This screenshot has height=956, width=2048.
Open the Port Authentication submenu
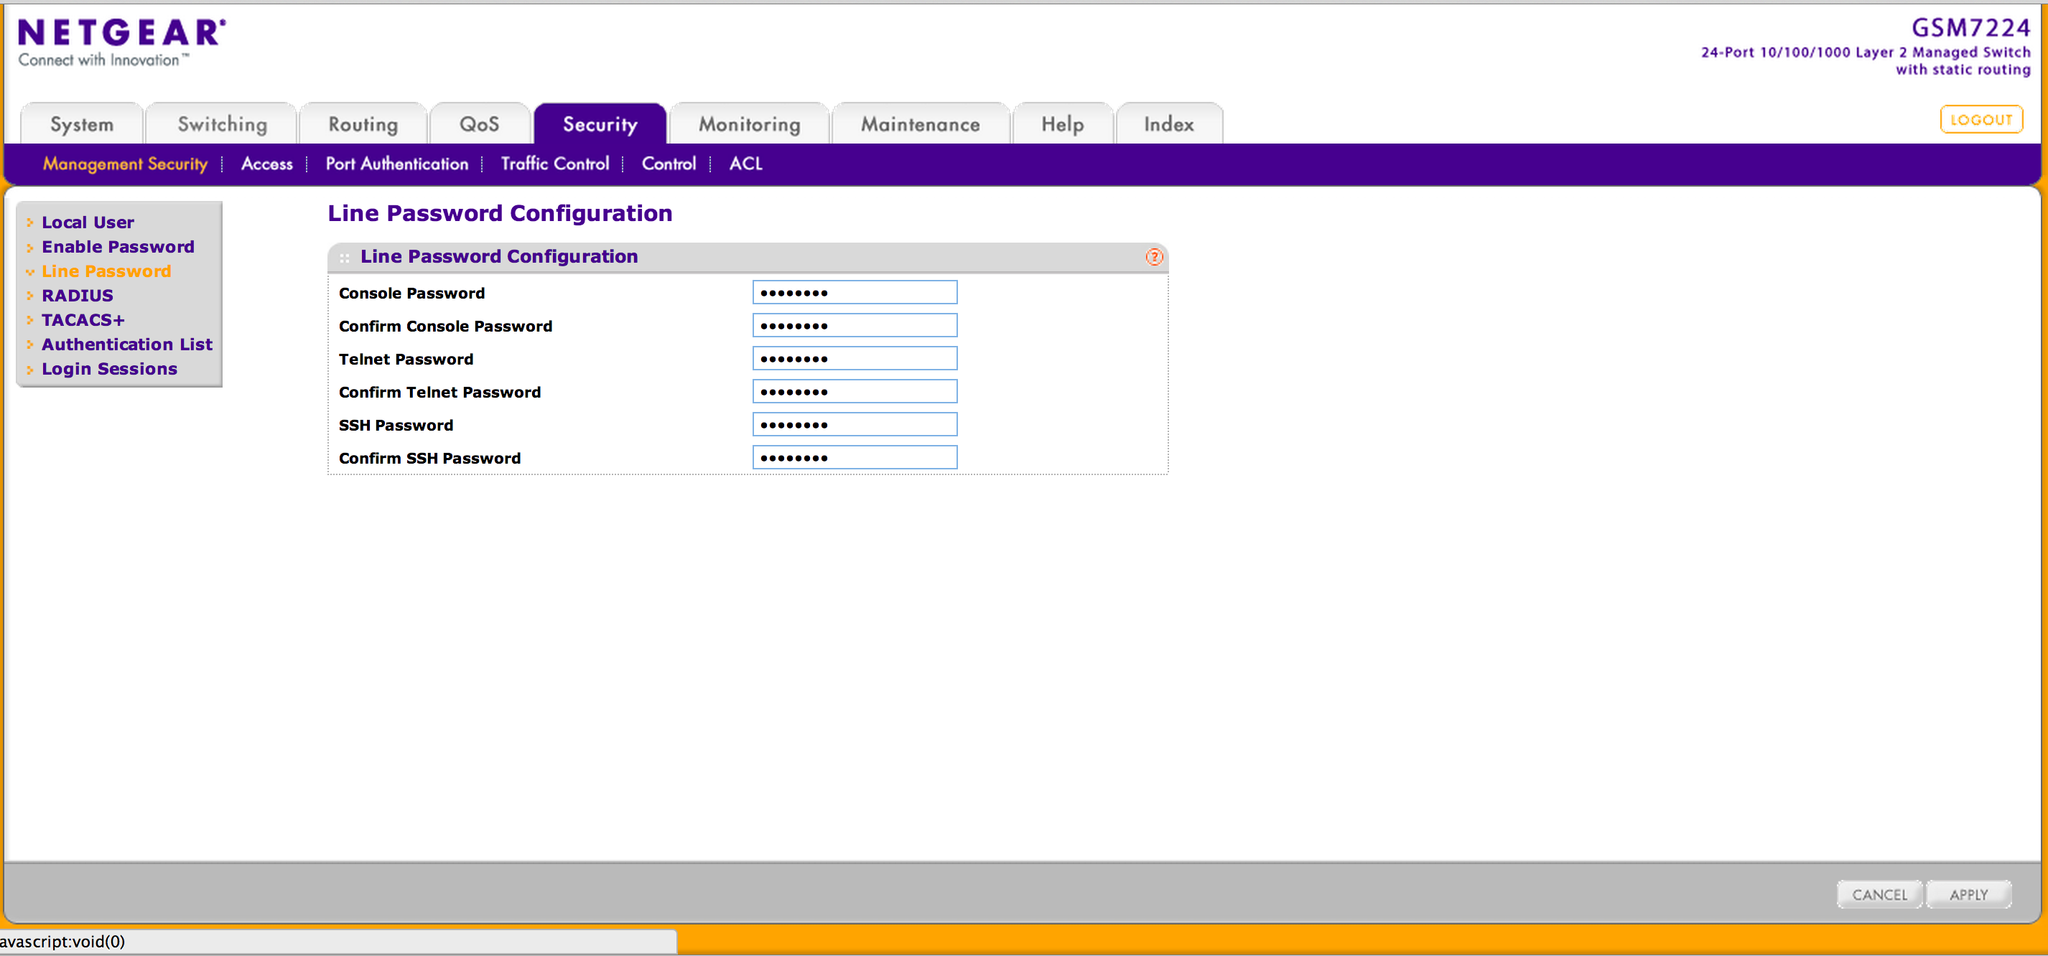396,164
